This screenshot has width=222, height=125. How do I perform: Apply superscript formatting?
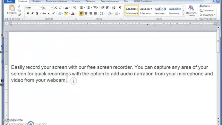pos(53,14)
